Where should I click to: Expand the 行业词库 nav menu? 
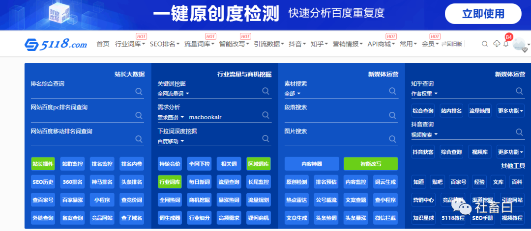click(x=130, y=44)
